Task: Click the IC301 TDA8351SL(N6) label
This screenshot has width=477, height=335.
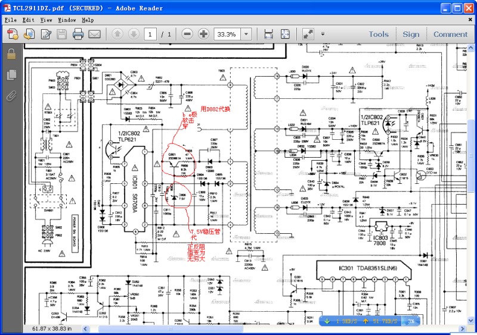Action: click(x=368, y=268)
